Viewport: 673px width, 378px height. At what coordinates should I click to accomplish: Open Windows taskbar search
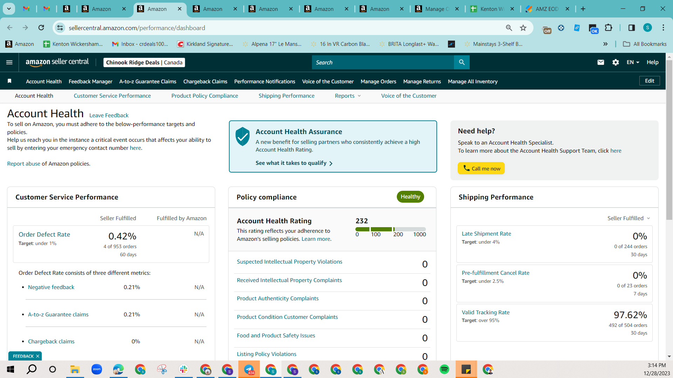(32, 369)
